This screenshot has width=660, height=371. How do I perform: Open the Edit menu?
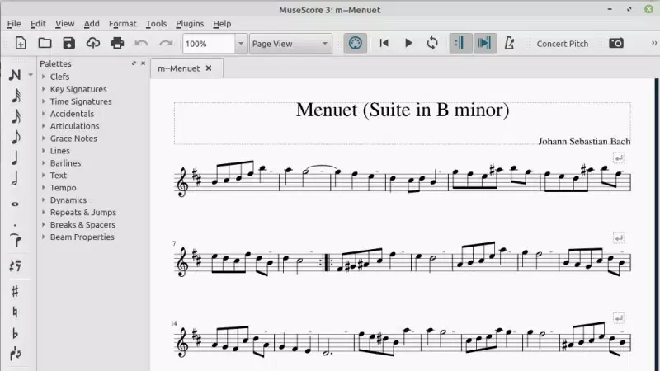[38, 24]
